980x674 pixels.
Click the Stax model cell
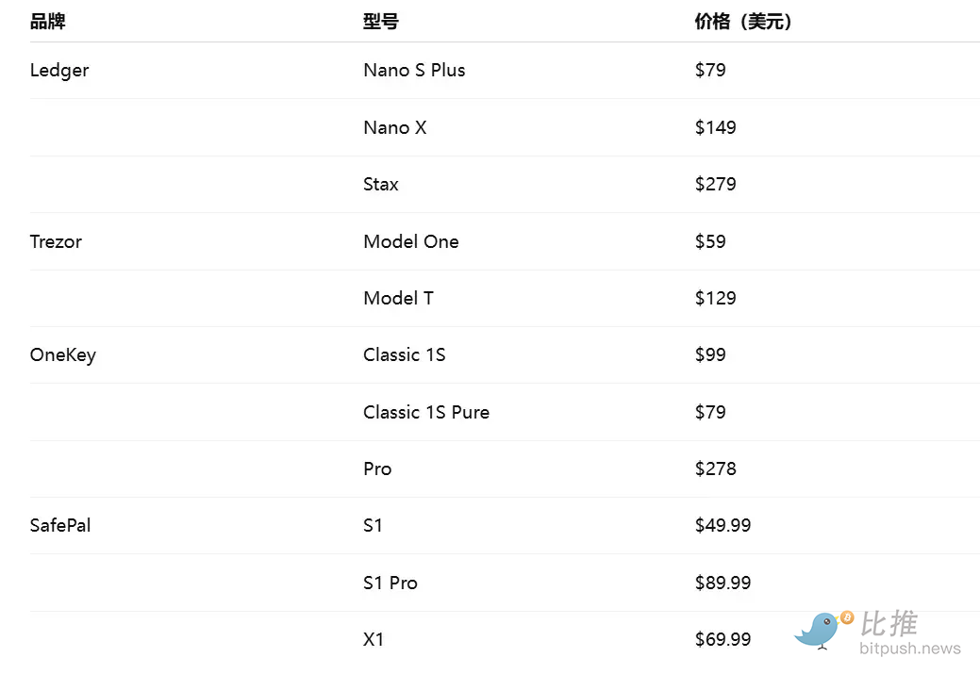381,185
